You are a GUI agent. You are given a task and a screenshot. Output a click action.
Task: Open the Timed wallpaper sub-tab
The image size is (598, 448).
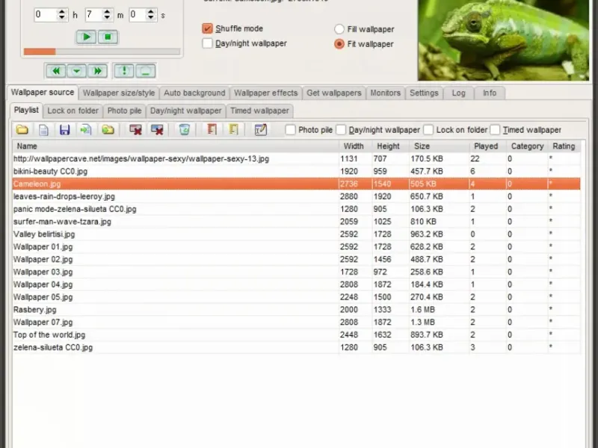pos(259,111)
